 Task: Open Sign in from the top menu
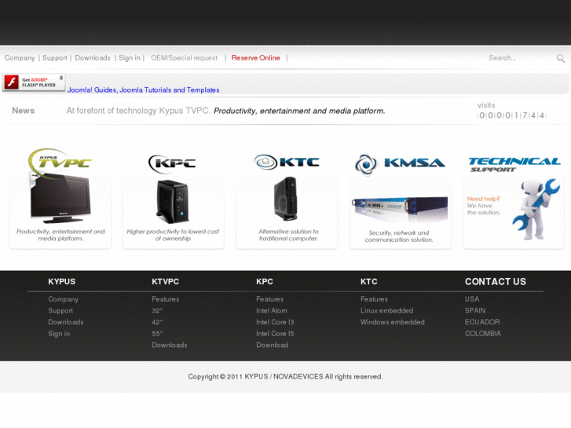(130, 58)
